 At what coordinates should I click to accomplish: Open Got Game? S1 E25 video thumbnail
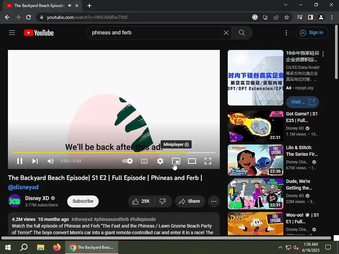[x=255, y=126]
